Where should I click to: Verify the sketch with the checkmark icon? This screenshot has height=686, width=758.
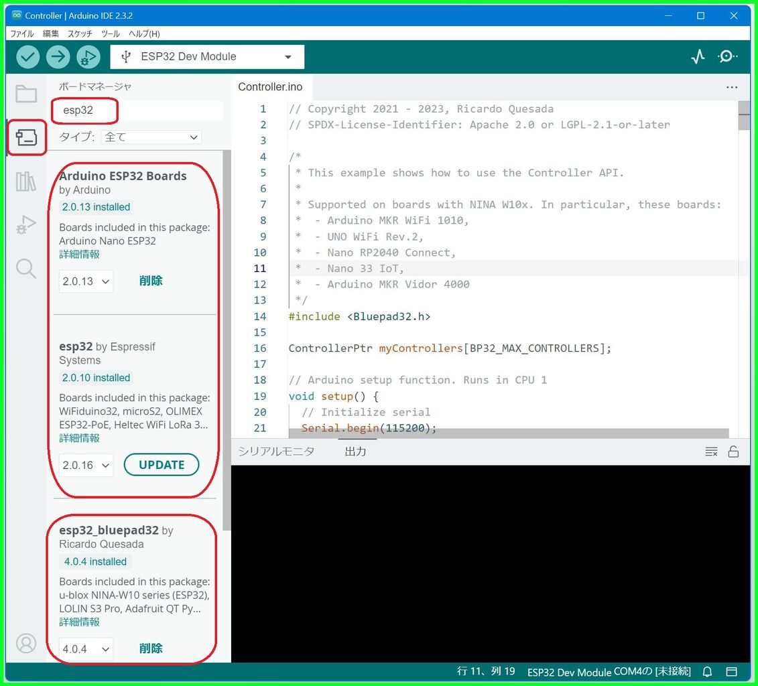coord(27,56)
